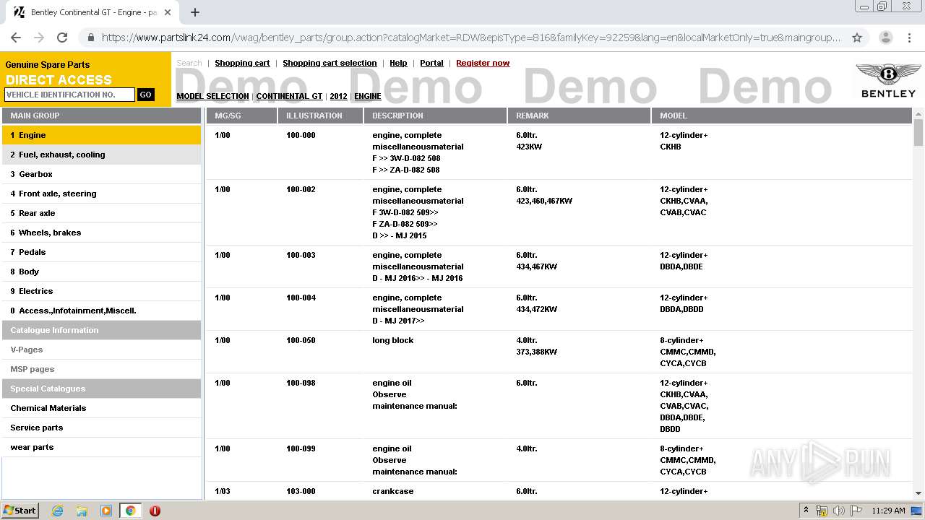Select main group 8 Body
This screenshot has height=520, width=925.
pos(101,272)
